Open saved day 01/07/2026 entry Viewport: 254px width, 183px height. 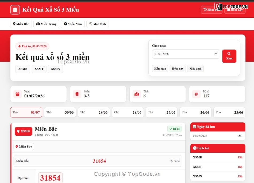pyautogui.click(x=218, y=136)
